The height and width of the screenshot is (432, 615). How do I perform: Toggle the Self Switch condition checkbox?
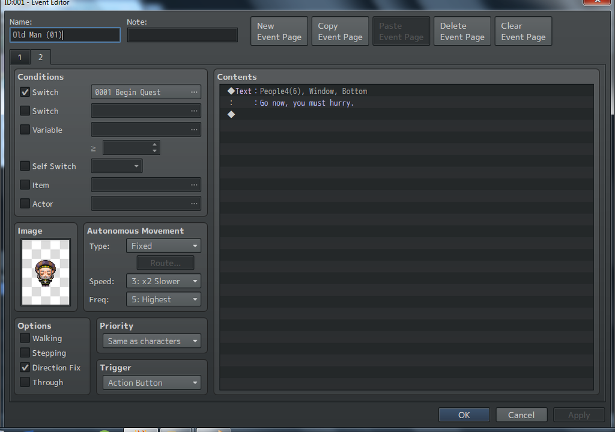(x=25, y=166)
